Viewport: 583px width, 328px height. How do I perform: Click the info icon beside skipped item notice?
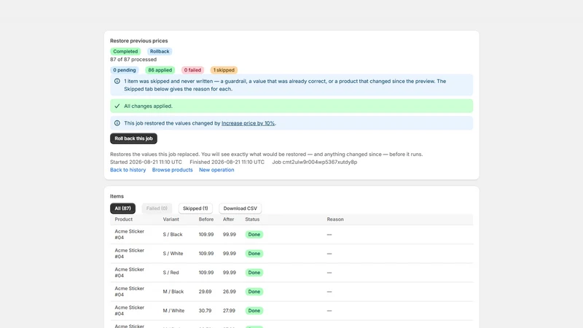click(x=117, y=81)
